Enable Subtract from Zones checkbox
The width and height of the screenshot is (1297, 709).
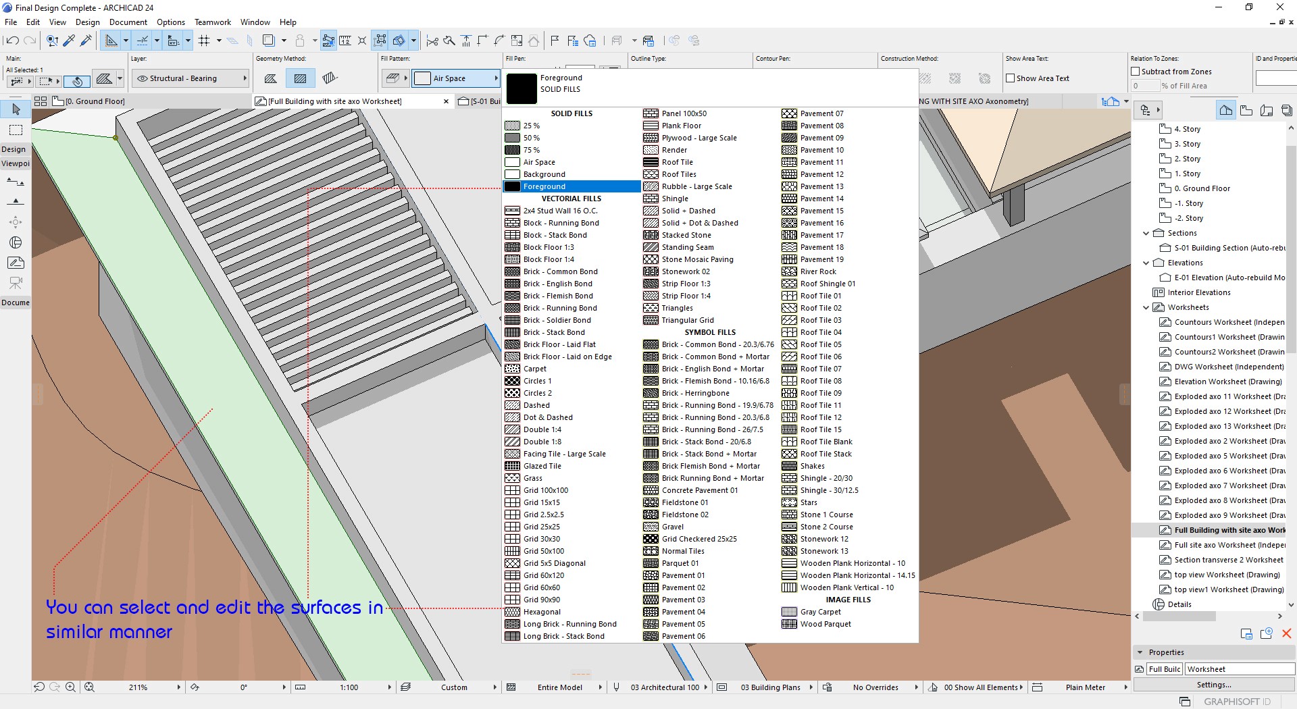coord(1136,72)
